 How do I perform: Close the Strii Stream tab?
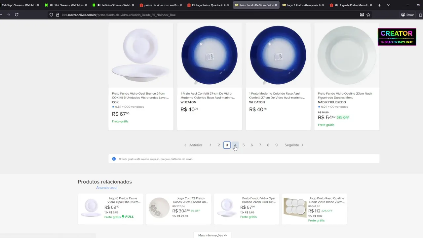[x=86, y=5]
